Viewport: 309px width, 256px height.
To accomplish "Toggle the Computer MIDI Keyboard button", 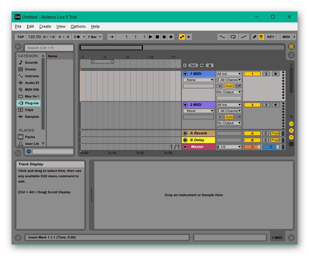I will pyautogui.click(x=261, y=37).
